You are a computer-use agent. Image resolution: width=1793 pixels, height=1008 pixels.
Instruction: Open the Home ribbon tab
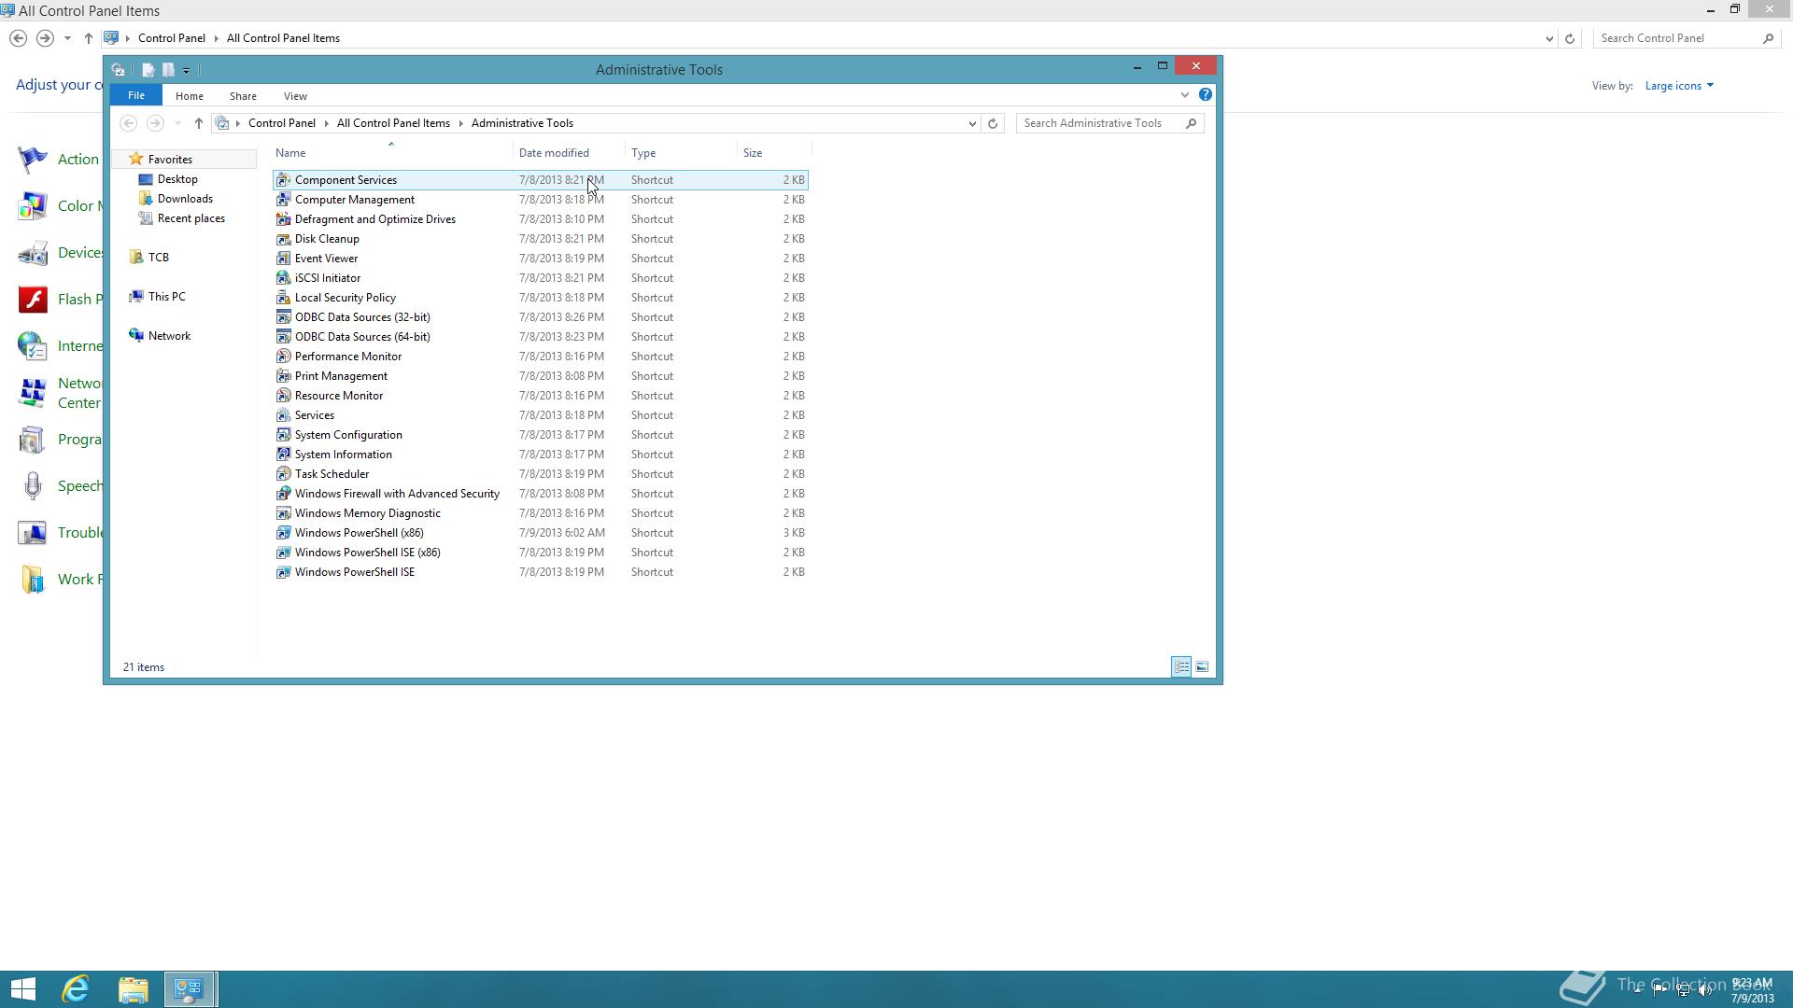coord(189,96)
